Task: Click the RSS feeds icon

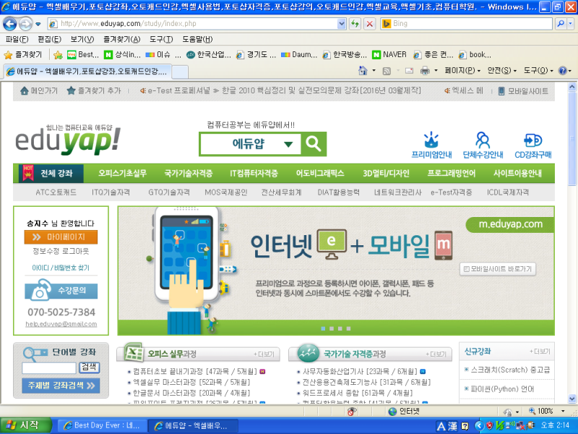Action: pos(387,71)
